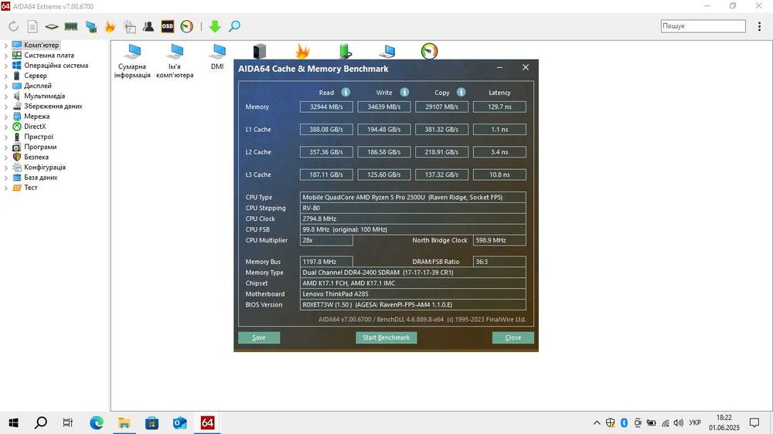Screen dimensions: 773x434
Task: Open the flame overclock page icon
Action: pyautogui.click(x=302, y=51)
